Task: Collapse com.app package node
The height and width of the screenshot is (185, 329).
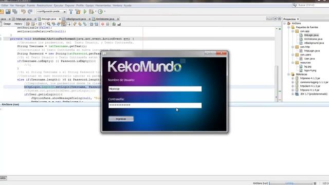Action: click(293, 31)
